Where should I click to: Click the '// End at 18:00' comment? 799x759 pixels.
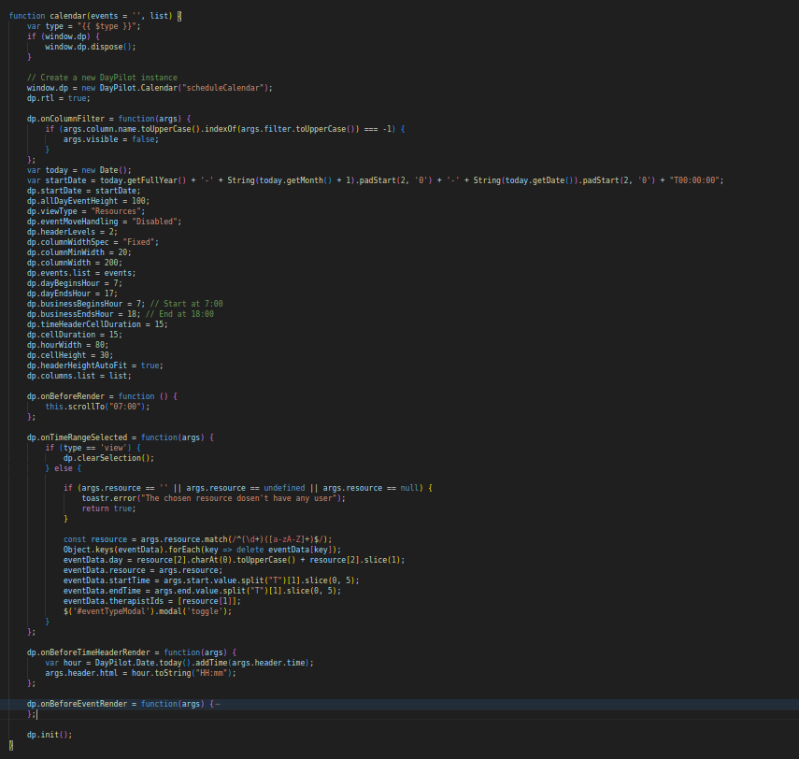click(179, 314)
